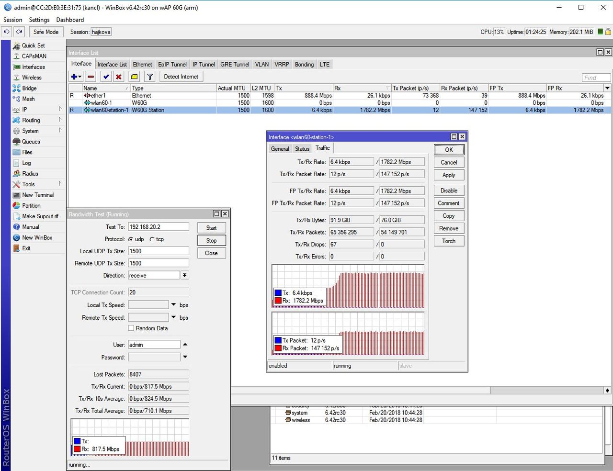Open the blue plus add dropdown

[x=76, y=77]
